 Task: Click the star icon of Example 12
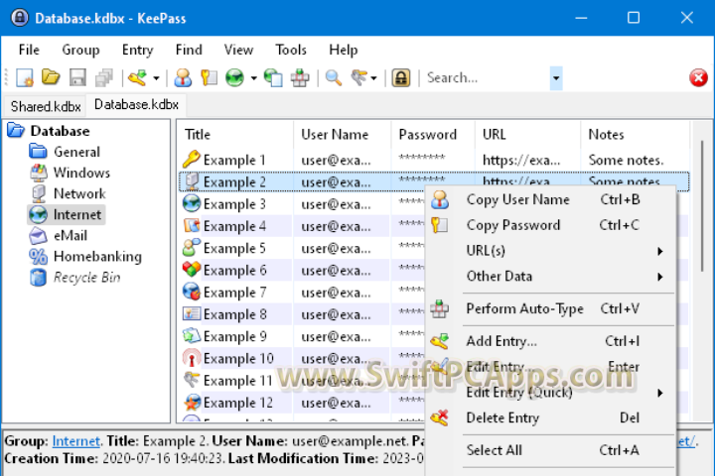point(192,402)
